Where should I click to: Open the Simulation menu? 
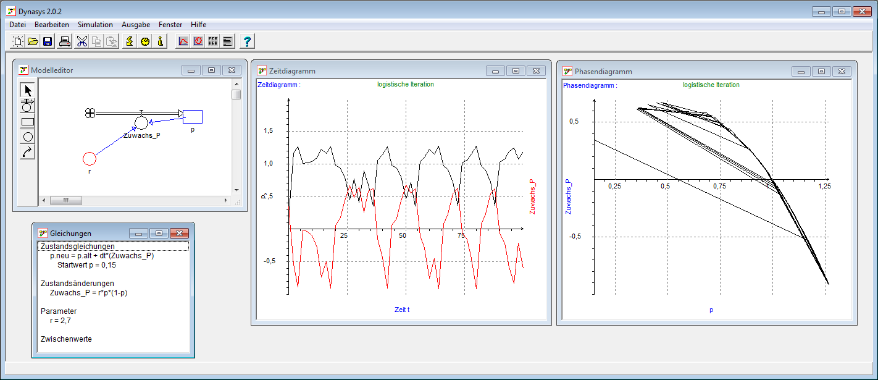(95, 25)
